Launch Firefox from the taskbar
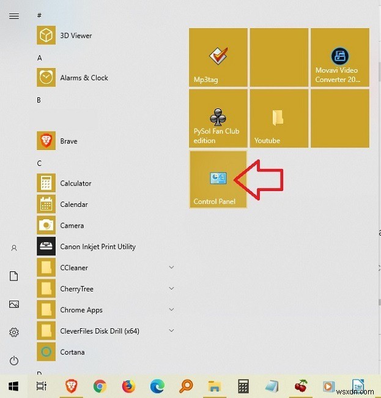The image size is (381, 398). (x=129, y=386)
